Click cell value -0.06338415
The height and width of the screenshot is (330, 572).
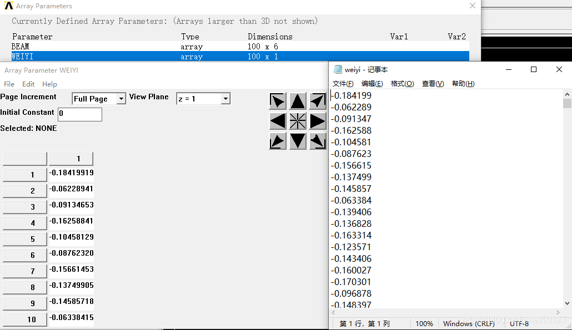pyautogui.click(x=72, y=318)
